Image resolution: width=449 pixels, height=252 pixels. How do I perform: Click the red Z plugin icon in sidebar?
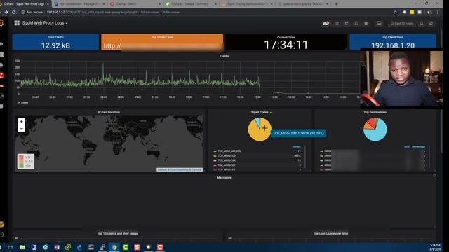tap(1, 76)
